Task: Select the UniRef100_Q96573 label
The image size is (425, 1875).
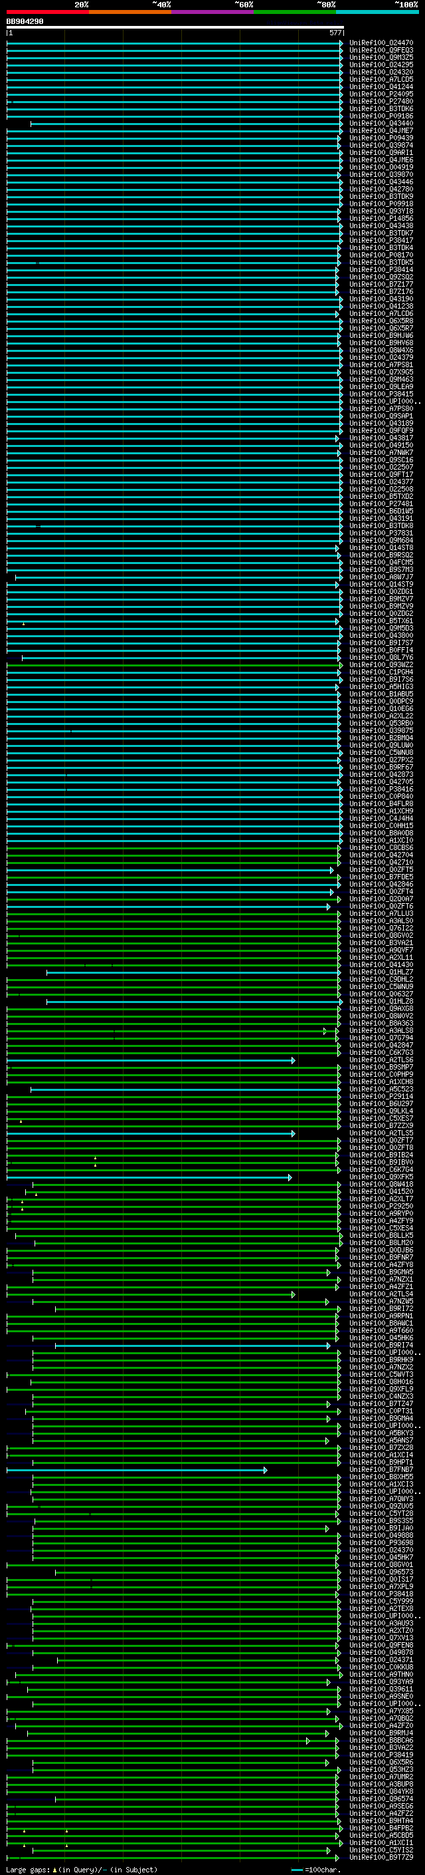Action: point(381,1572)
